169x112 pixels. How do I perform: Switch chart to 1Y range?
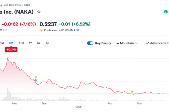click(x=30, y=43)
